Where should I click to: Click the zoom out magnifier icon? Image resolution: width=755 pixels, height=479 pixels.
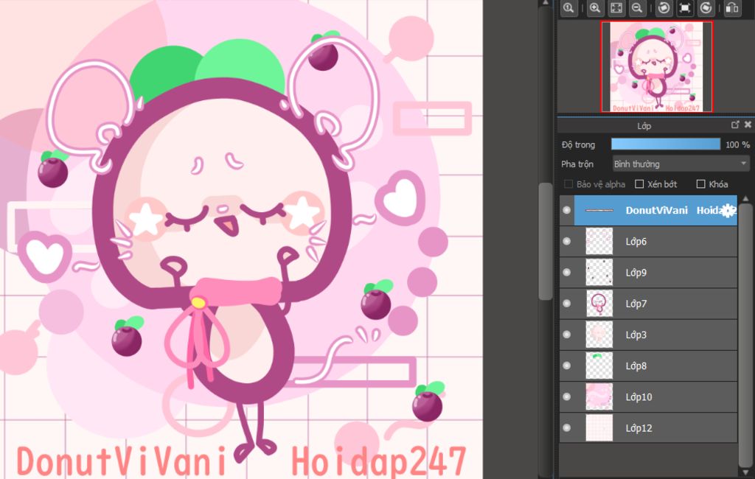point(637,8)
